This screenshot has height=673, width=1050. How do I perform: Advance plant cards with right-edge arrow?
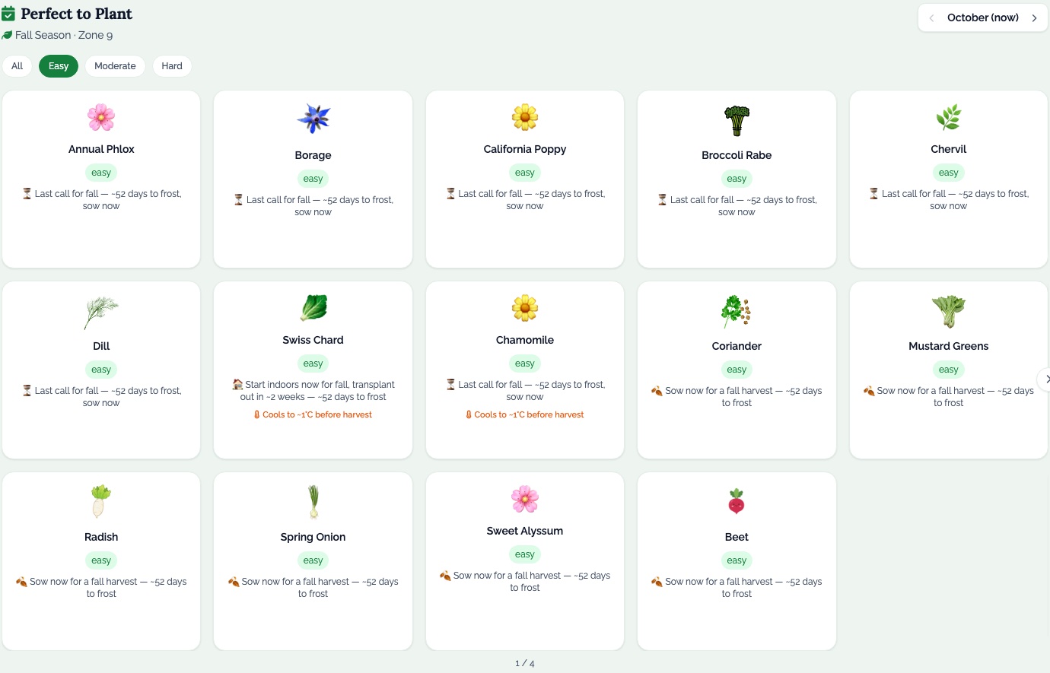1045,379
